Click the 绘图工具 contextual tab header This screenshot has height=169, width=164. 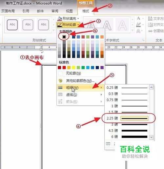coord(86,3)
